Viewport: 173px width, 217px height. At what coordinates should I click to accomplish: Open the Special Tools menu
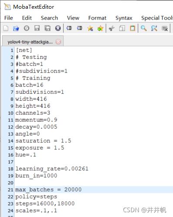157,18
